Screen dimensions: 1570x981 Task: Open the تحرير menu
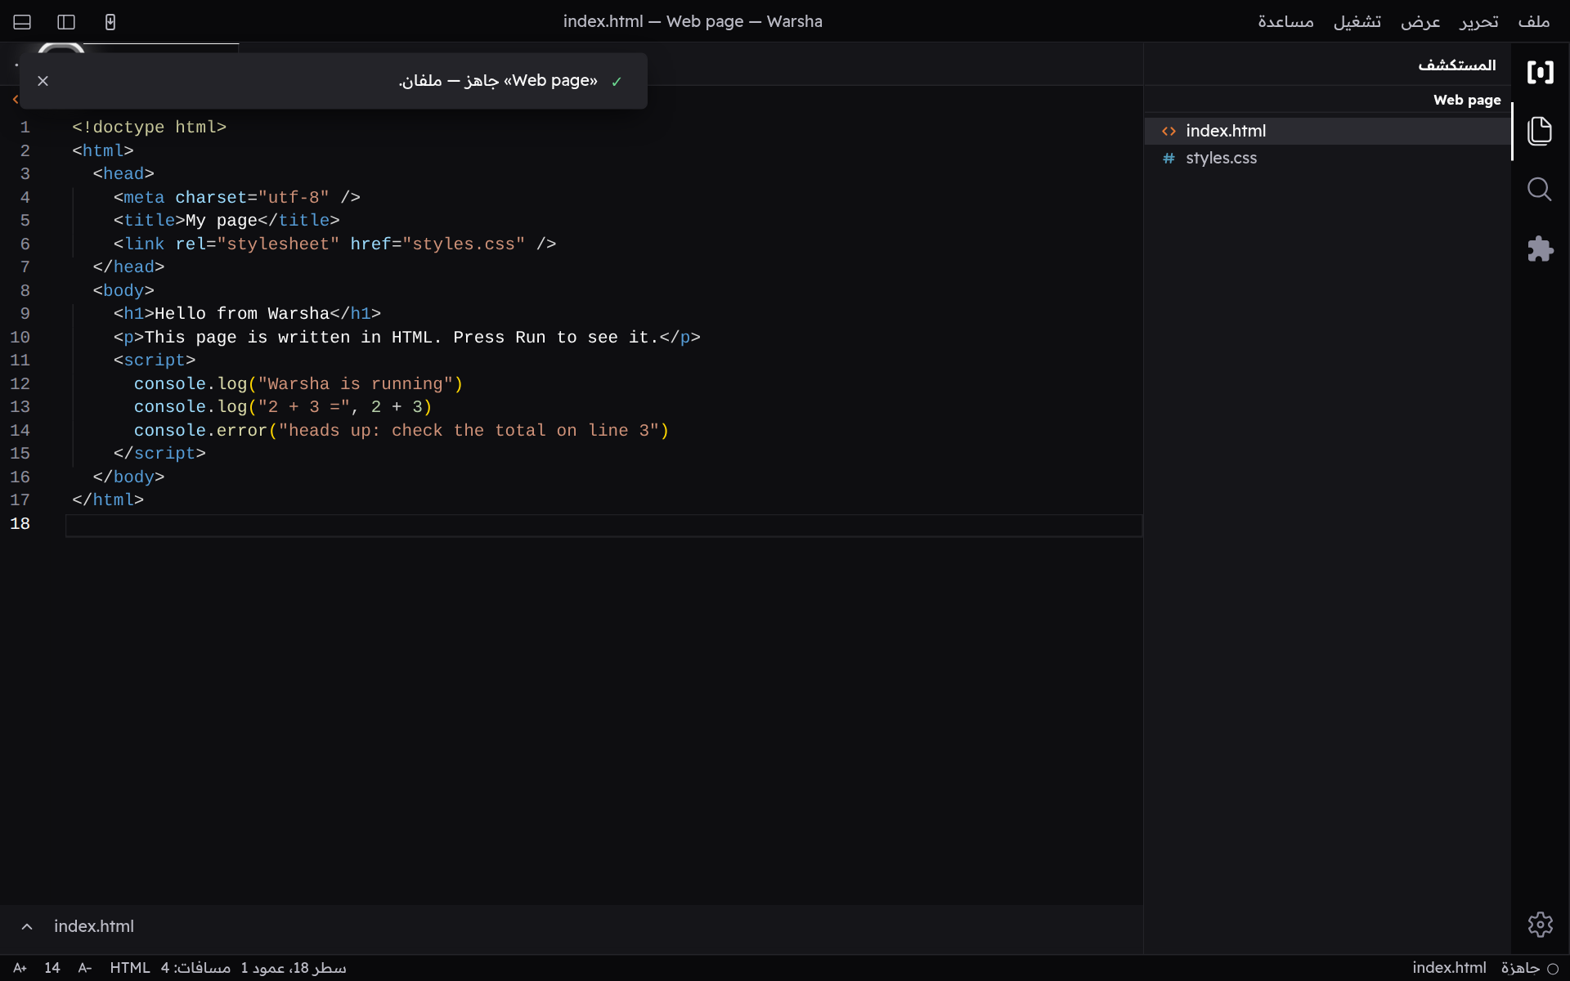click(x=1479, y=22)
